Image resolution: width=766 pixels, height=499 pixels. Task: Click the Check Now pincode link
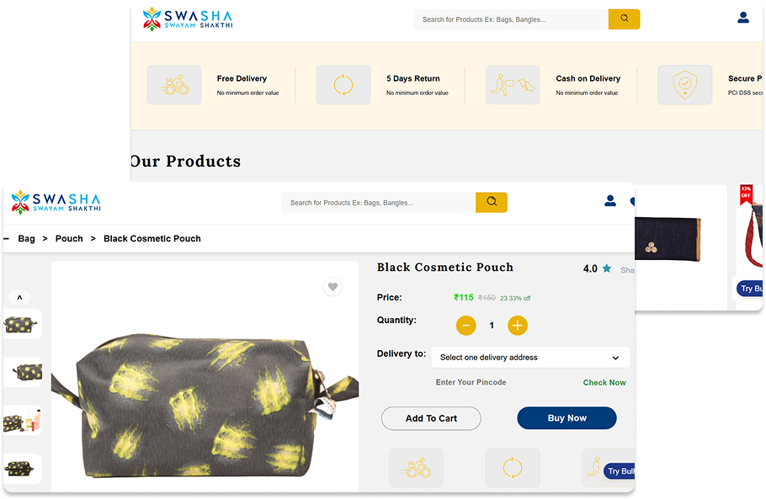click(x=604, y=382)
